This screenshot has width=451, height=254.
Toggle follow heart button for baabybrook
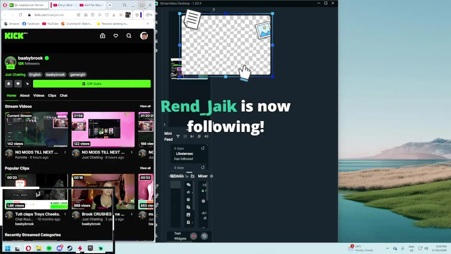click(18, 84)
